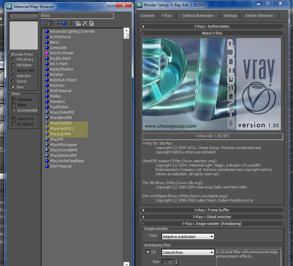Browse from Mtl Library radio option
Viewport: 293px width, 266px height.
[13, 59]
